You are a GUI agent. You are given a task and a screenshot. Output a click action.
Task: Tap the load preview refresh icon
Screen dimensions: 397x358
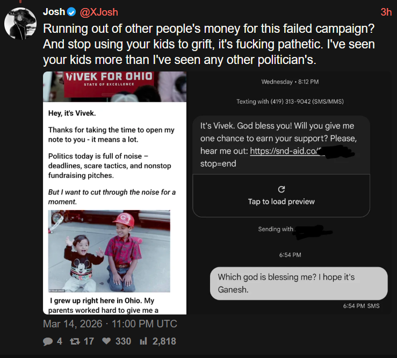point(281,189)
